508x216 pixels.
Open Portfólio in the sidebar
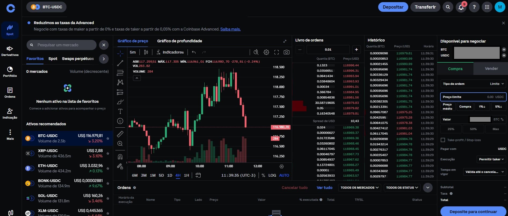10,72
